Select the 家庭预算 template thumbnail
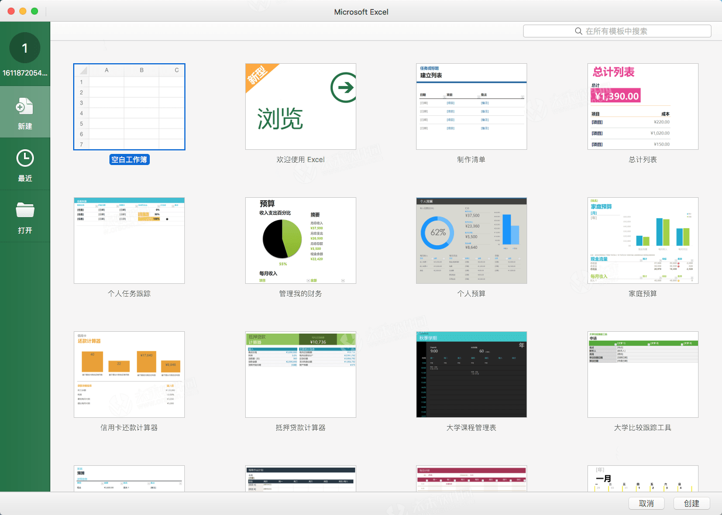Image resolution: width=722 pixels, height=515 pixels. click(643, 241)
